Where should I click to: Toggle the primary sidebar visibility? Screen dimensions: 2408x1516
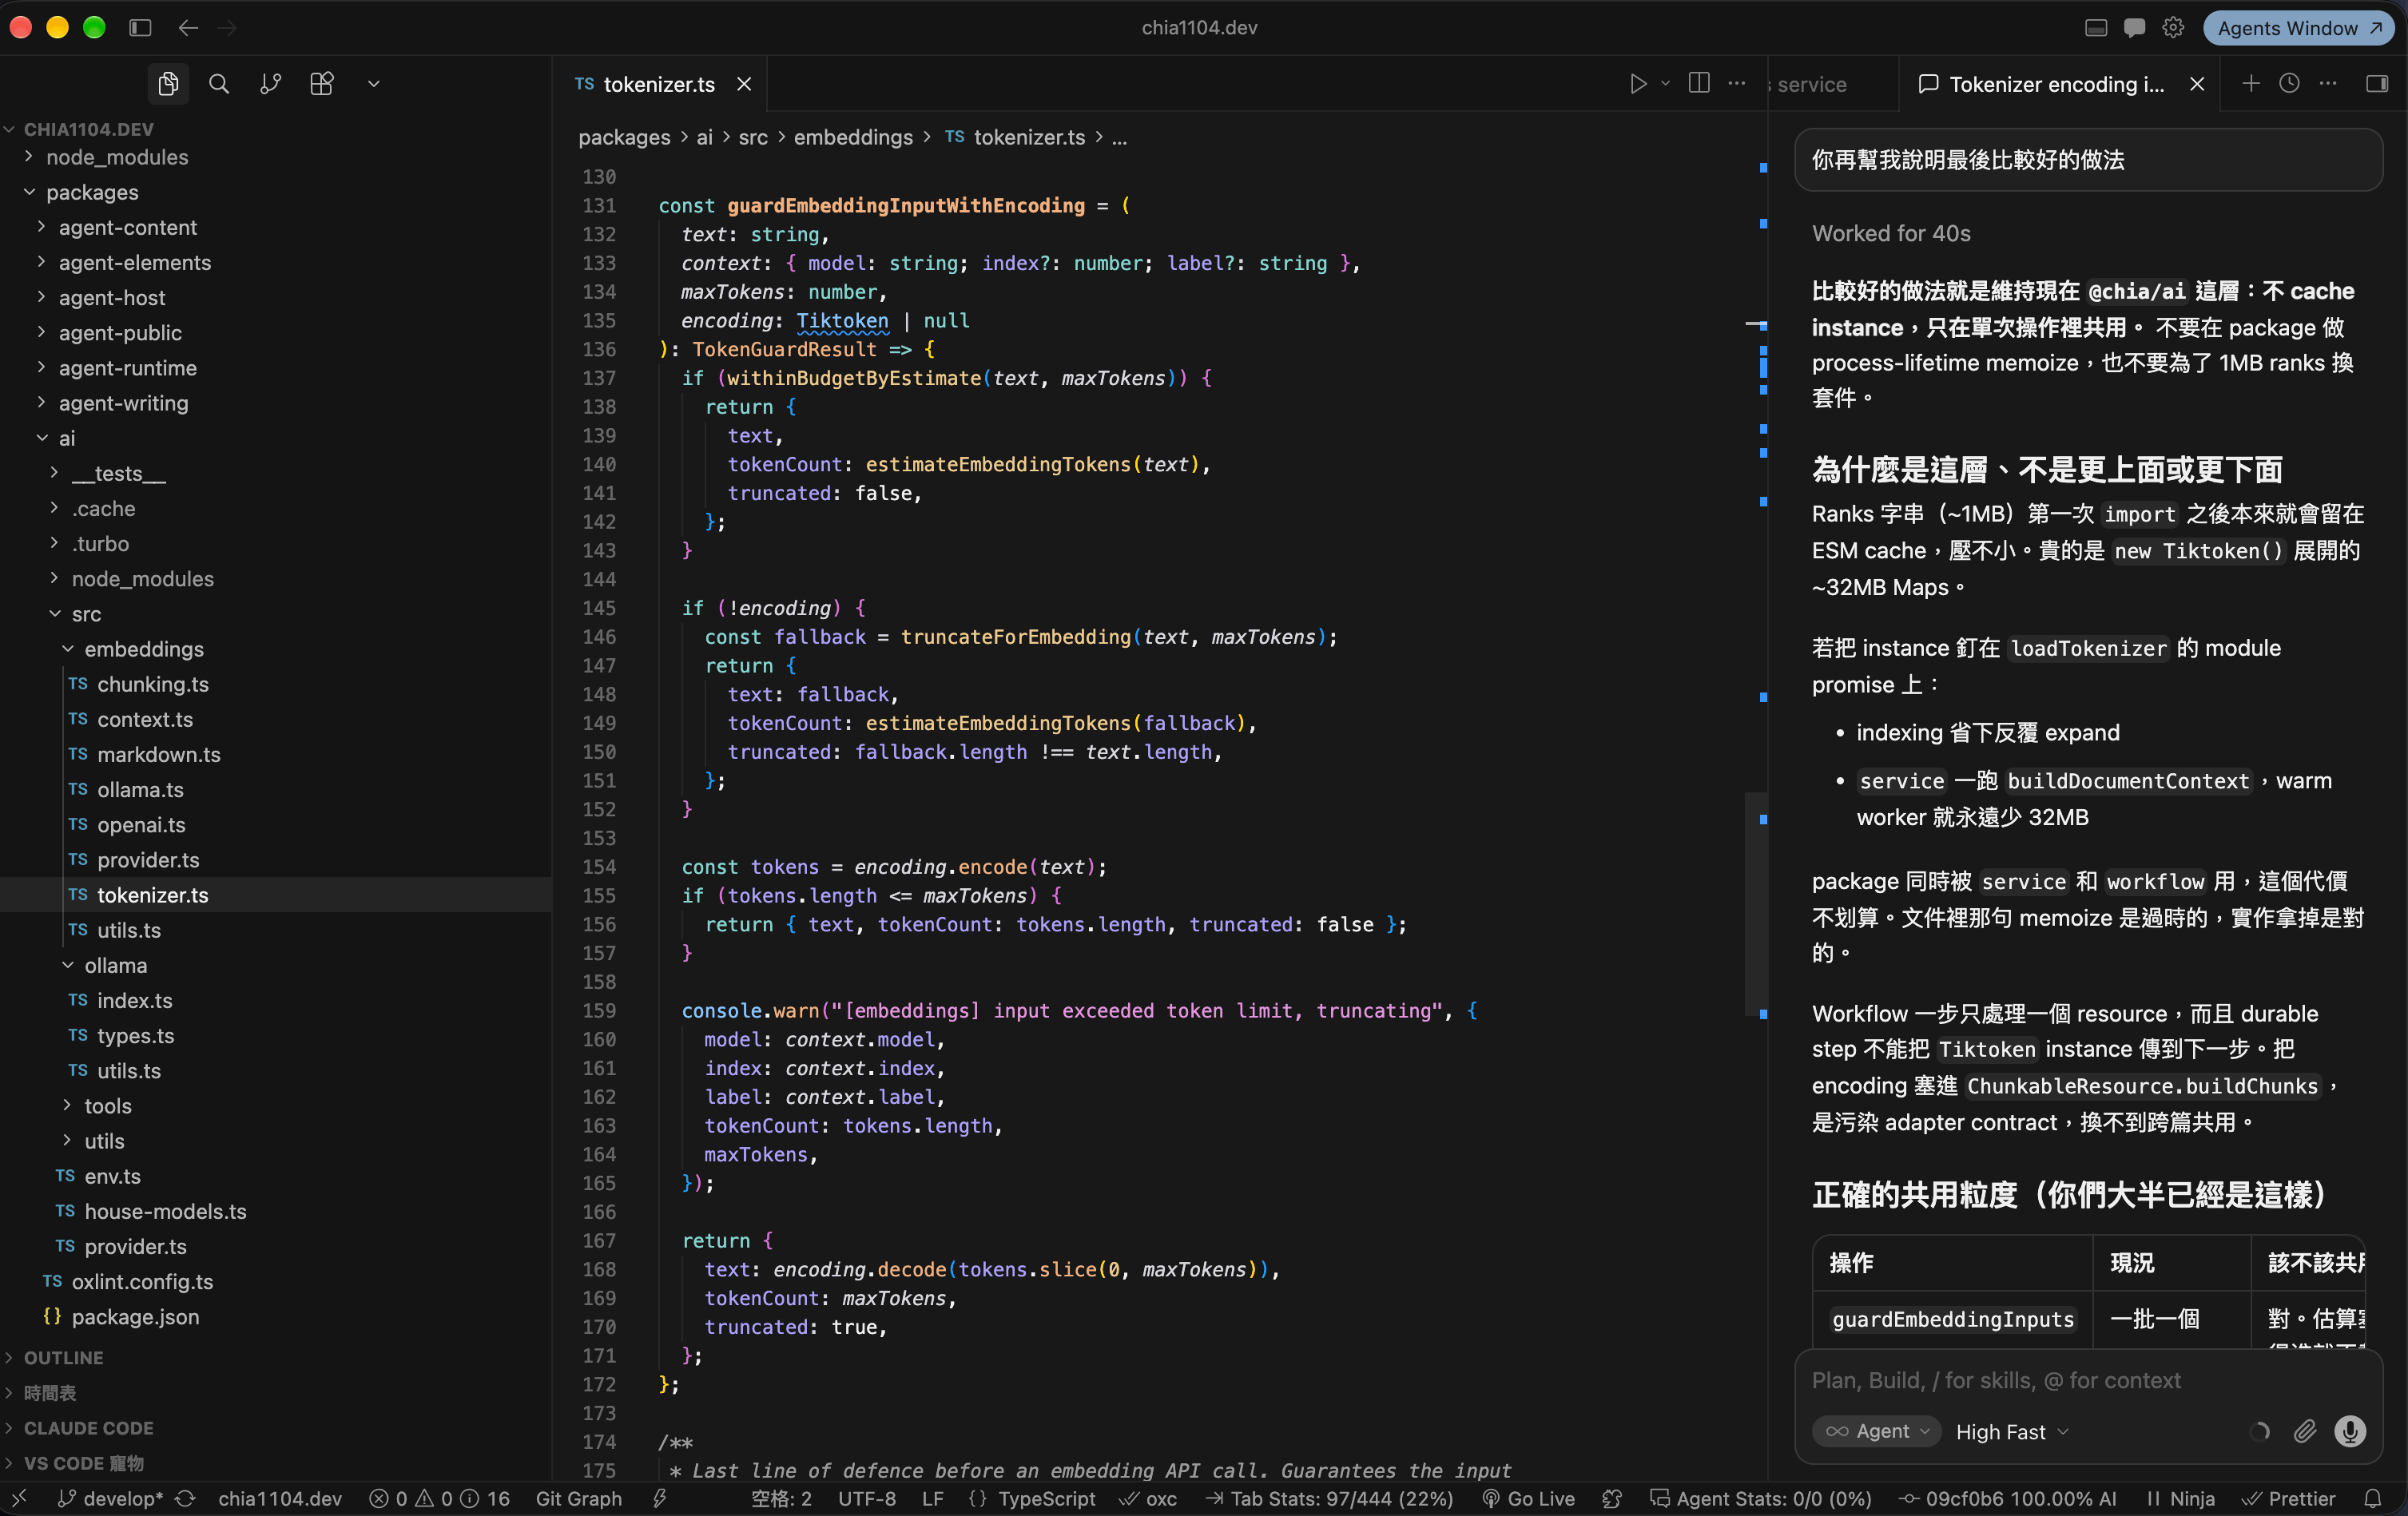pyautogui.click(x=140, y=28)
